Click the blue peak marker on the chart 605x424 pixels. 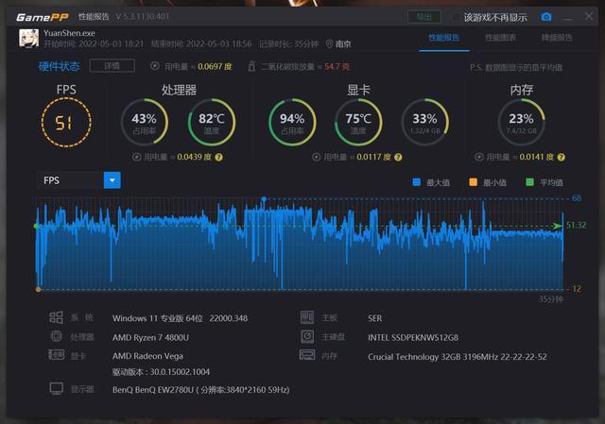pyautogui.click(x=264, y=199)
